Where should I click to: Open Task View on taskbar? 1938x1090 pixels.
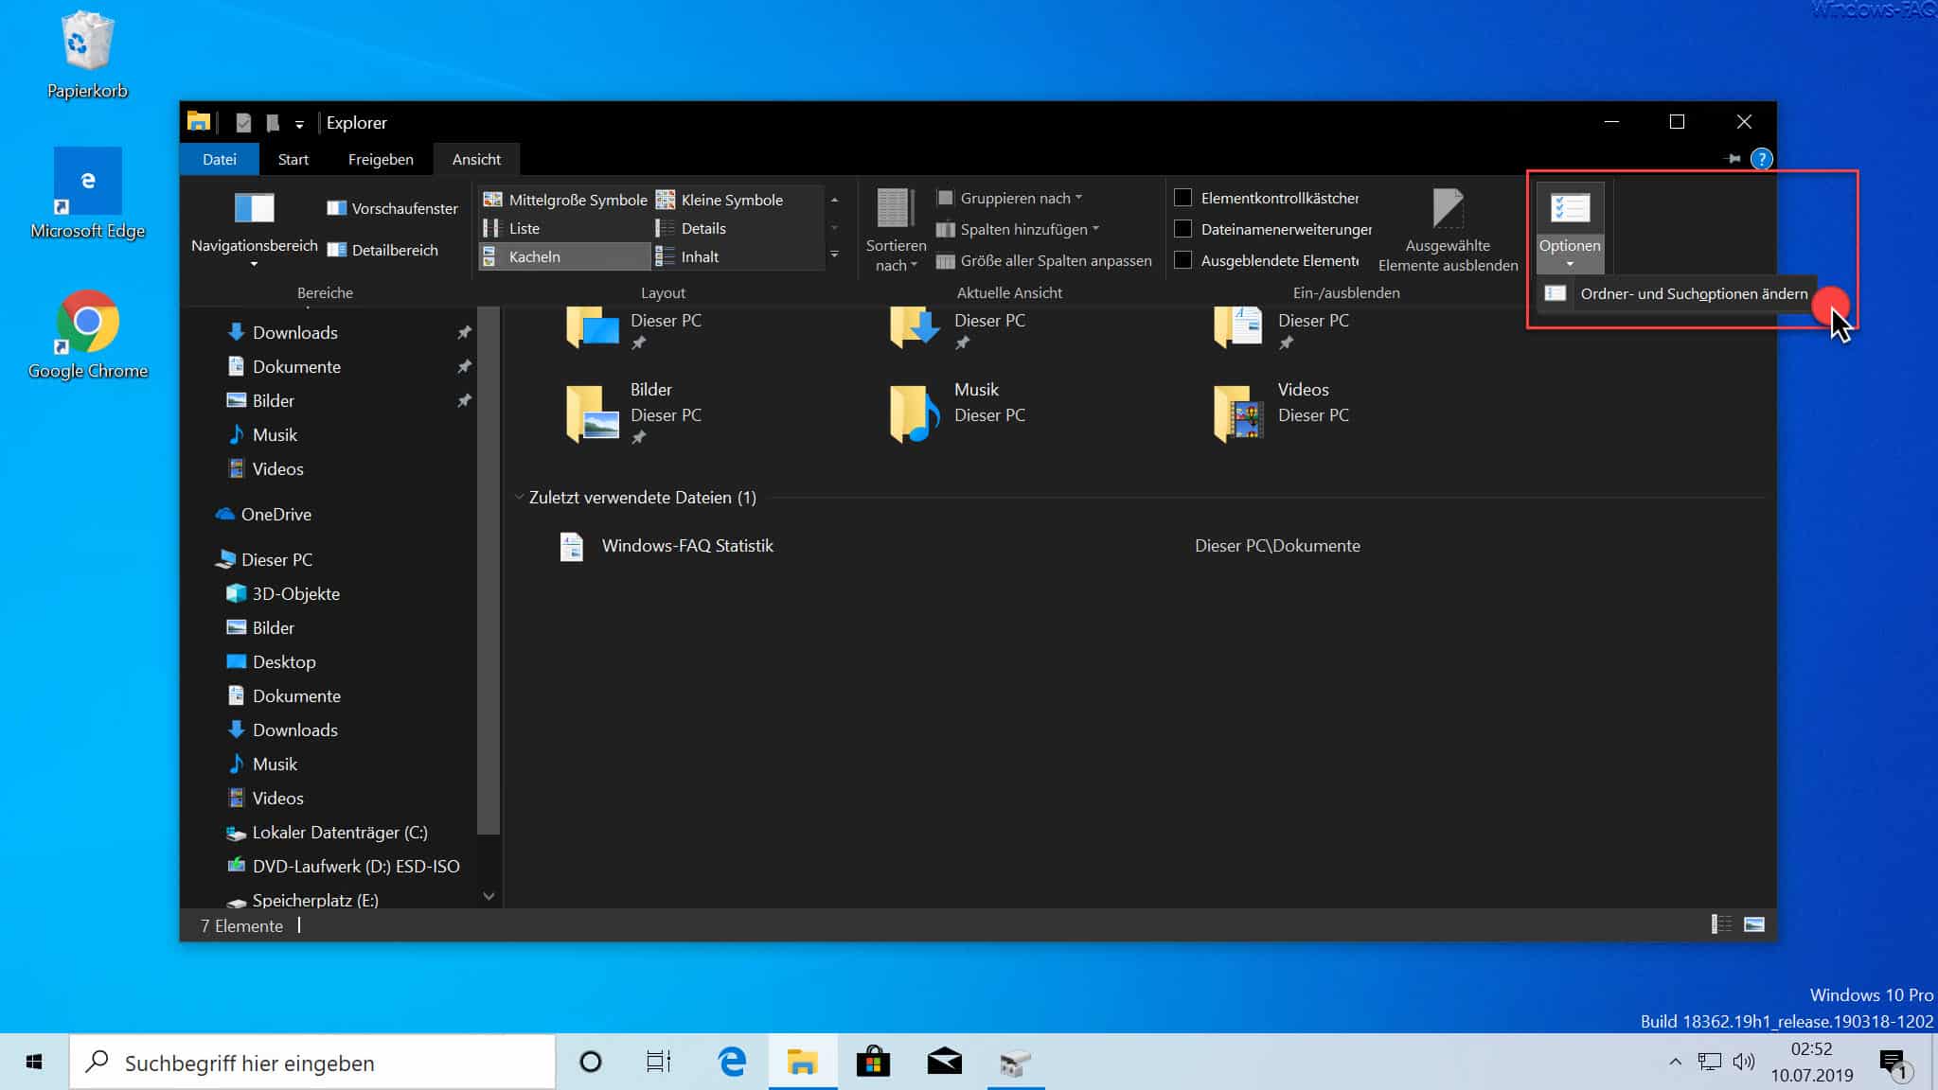(659, 1062)
